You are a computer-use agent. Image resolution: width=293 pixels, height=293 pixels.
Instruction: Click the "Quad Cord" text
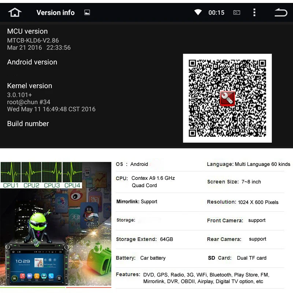coord(144,185)
